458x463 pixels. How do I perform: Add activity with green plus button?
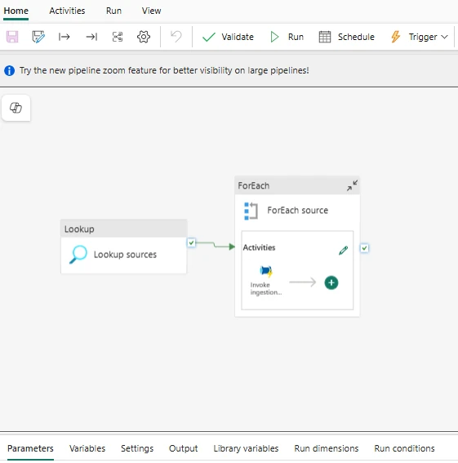pyautogui.click(x=331, y=283)
